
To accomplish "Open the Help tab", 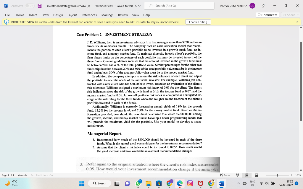I will click(x=146, y=15).
